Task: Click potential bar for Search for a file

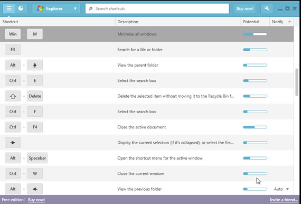Action: point(255,50)
